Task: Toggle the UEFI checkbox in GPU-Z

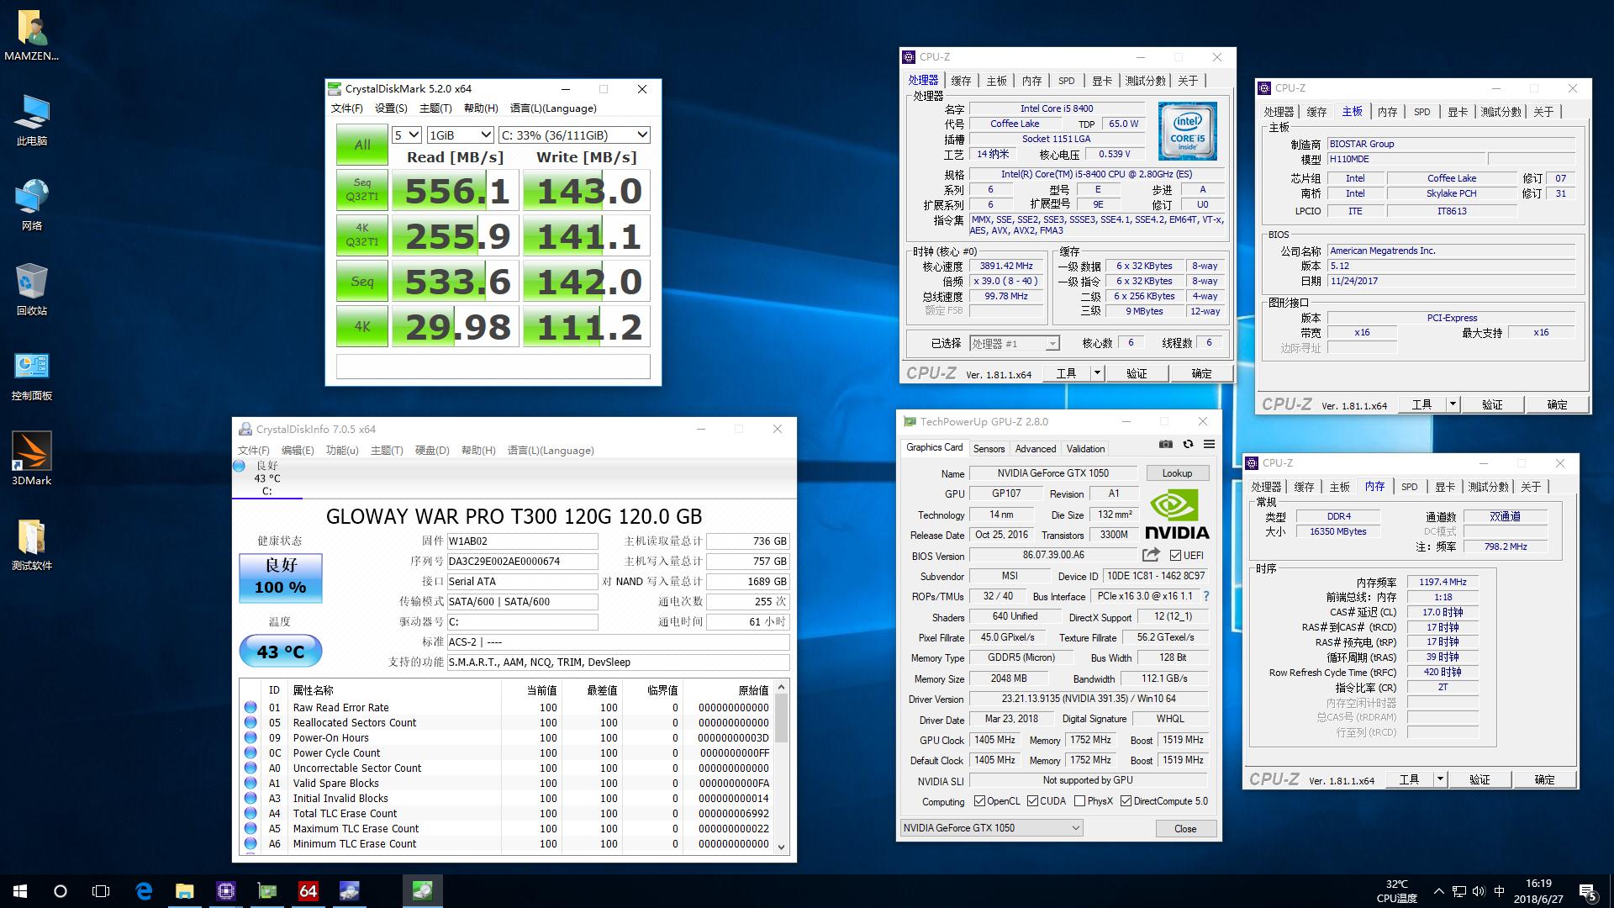Action: coord(1175,555)
